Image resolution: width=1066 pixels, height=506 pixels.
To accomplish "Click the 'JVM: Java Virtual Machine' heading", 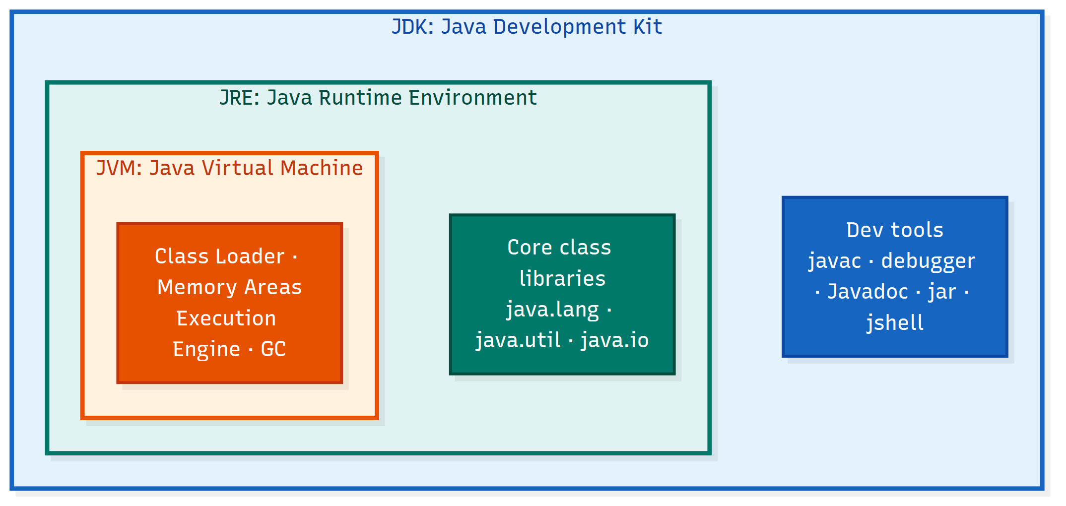I will (x=230, y=168).
